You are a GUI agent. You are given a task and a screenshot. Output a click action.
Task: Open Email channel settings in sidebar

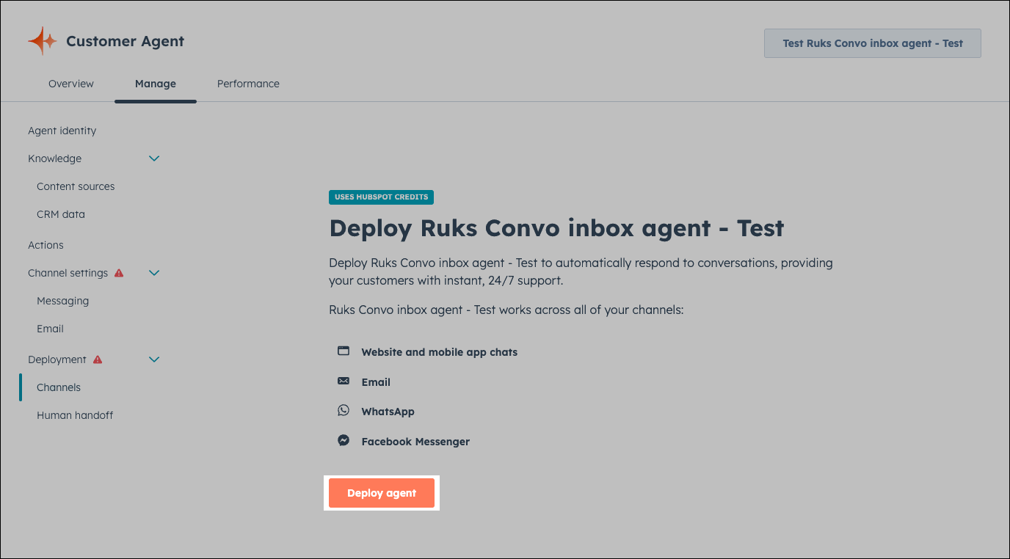pyautogui.click(x=51, y=329)
